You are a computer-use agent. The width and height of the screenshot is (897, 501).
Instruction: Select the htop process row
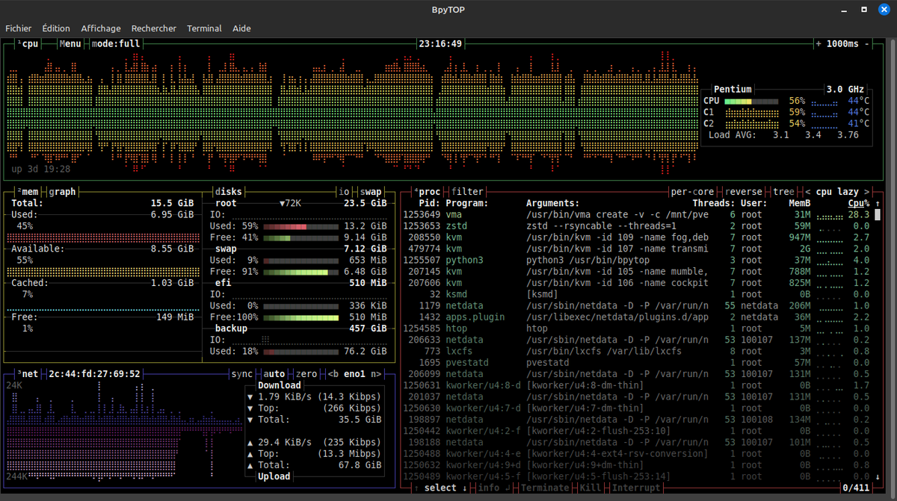coord(637,329)
